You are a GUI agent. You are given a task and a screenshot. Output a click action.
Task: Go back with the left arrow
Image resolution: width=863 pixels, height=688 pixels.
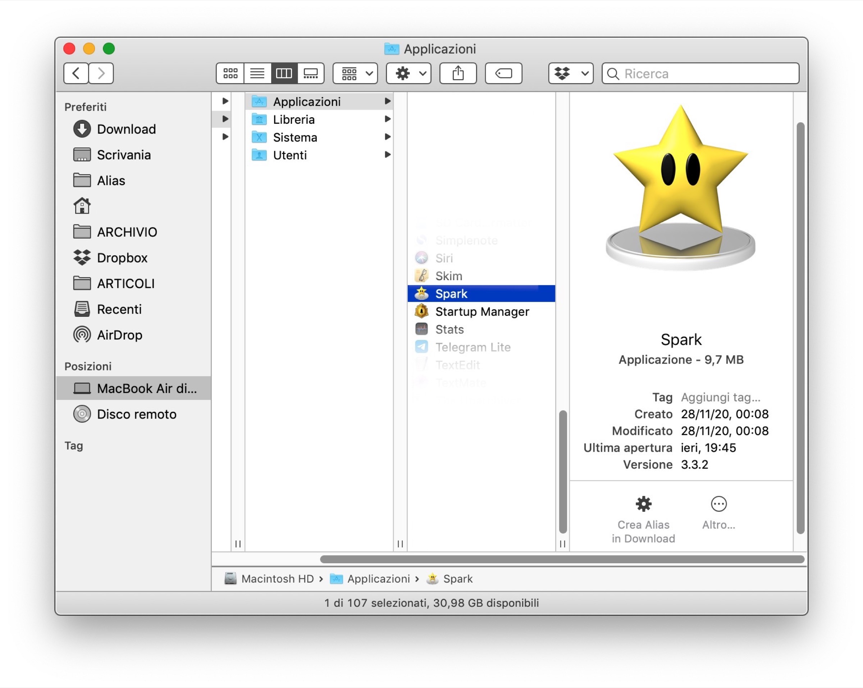[x=76, y=73]
